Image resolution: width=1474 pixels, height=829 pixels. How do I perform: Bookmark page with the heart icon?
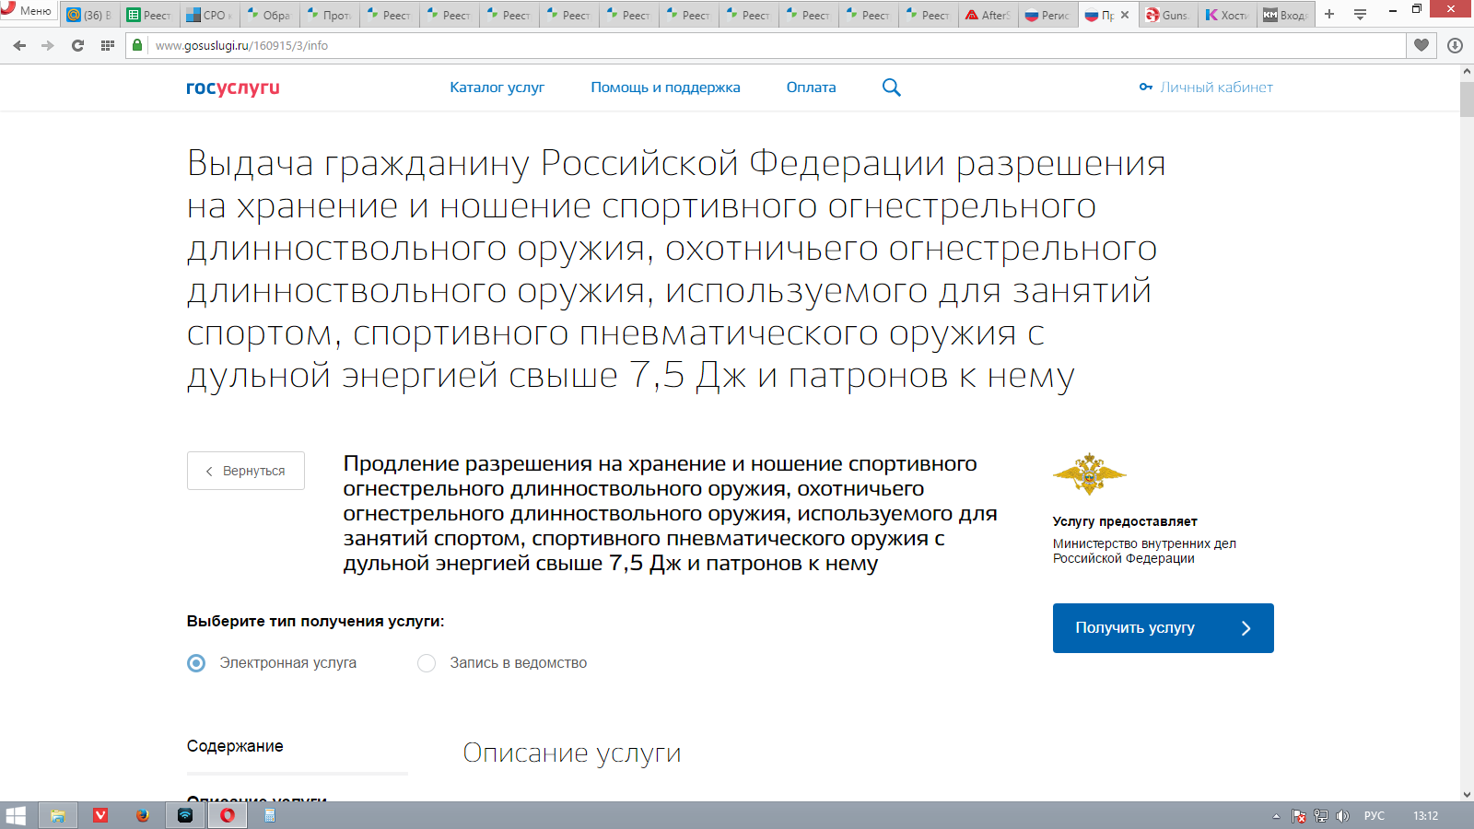click(1421, 45)
